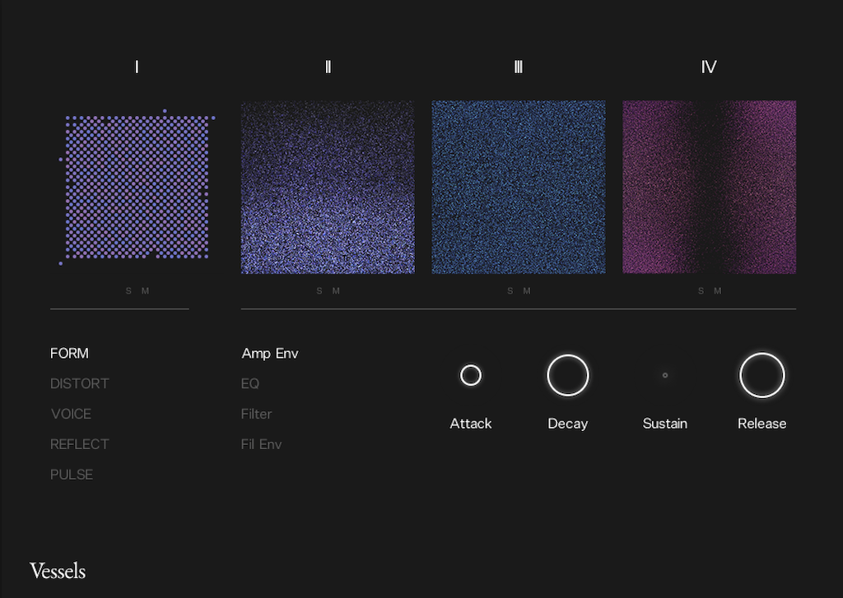Viewport: 843px width, 598px height.
Task: Click the II layer heading
Action: point(328,67)
